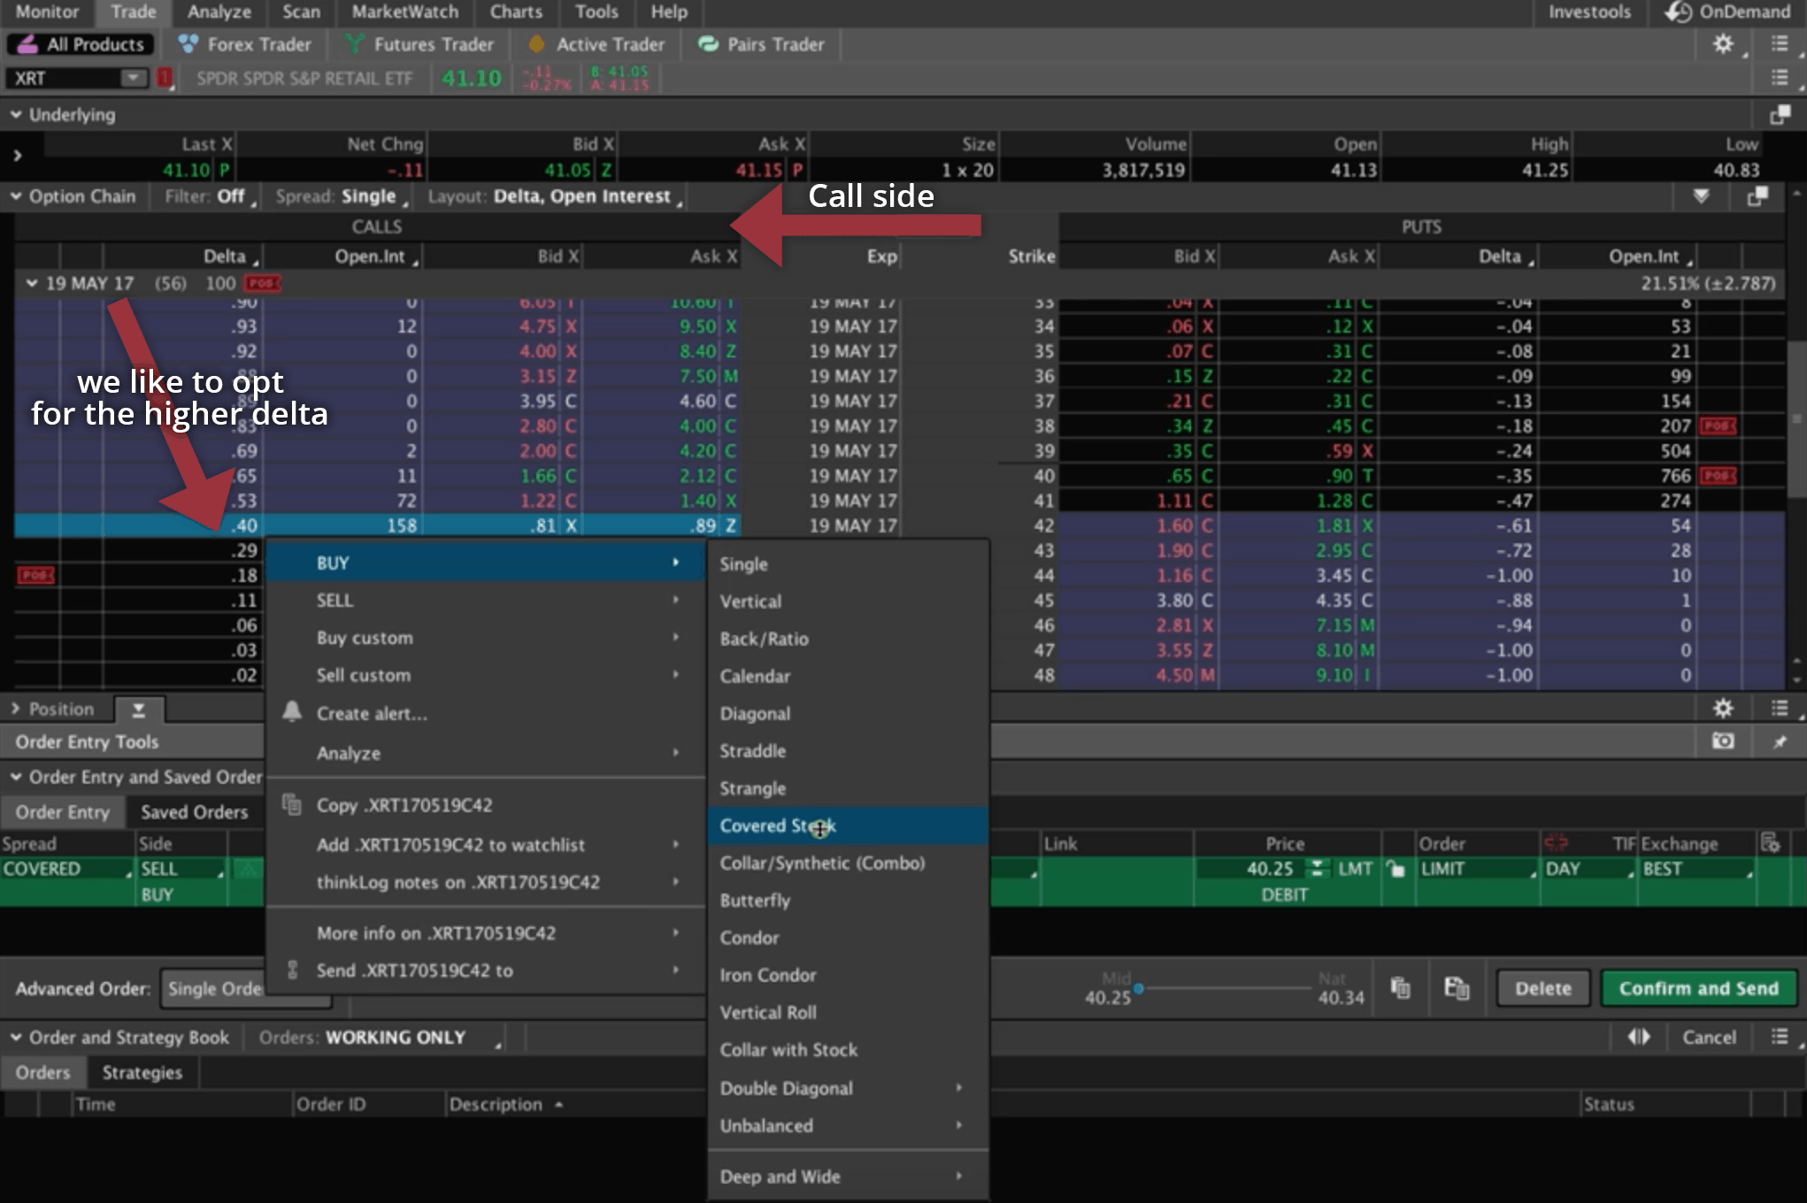This screenshot has height=1203, width=1807.
Task: Expand the Underlying quote row arrow
Action: [x=17, y=156]
